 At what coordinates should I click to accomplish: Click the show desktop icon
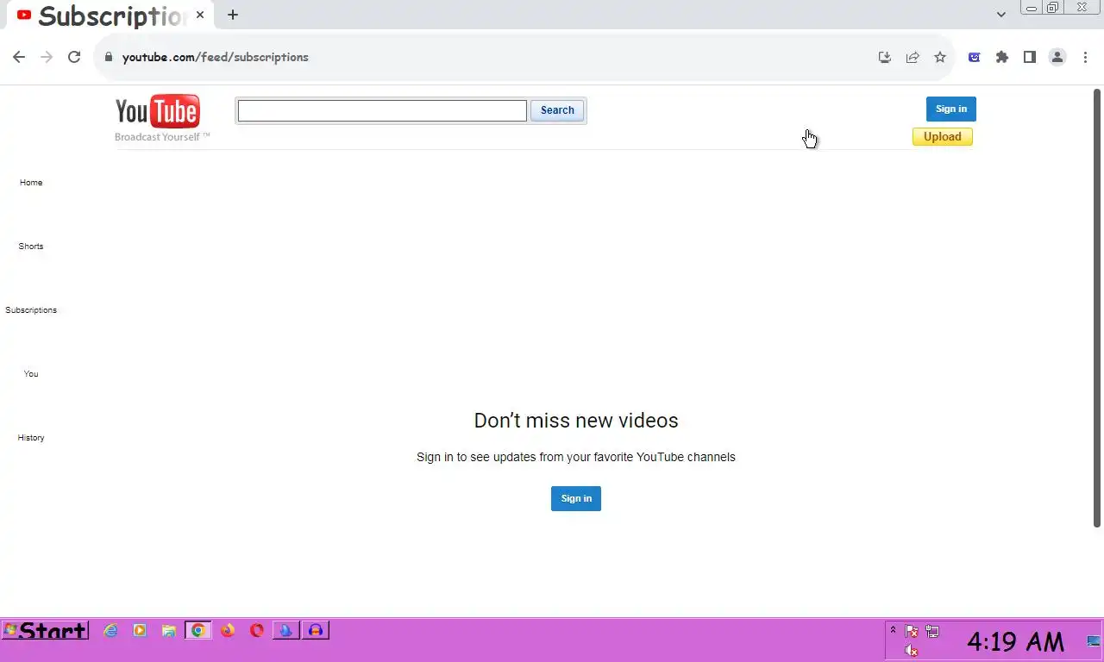click(1094, 641)
